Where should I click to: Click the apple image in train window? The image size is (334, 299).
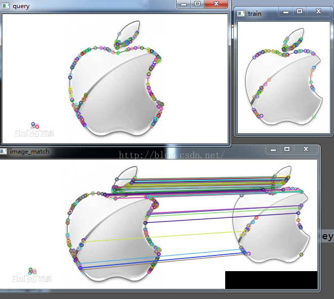click(283, 77)
